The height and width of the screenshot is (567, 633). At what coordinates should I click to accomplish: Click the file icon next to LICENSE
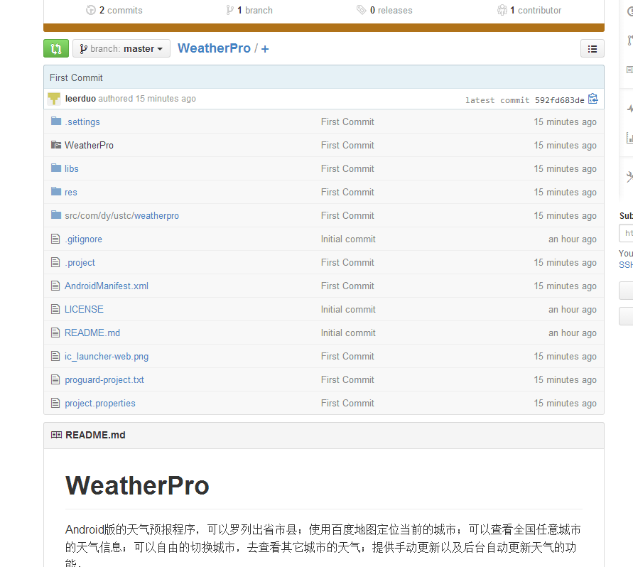pos(55,309)
